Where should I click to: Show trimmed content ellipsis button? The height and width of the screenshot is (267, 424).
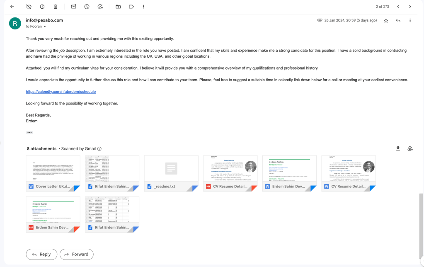(x=29, y=133)
